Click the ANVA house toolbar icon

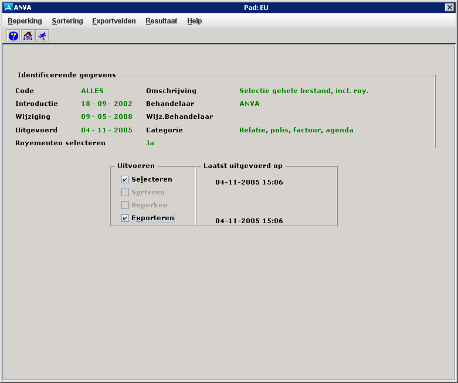(x=28, y=36)
